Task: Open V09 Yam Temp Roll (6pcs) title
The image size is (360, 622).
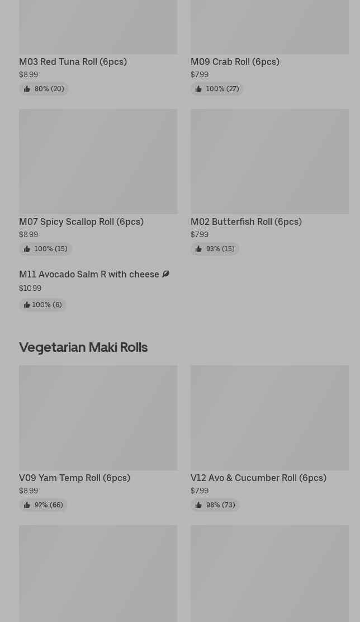Action: (74, 478)
